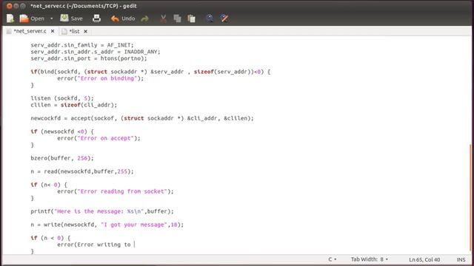Redo the last undone action
The image size is (474, 266).
(x=145, y=18)
